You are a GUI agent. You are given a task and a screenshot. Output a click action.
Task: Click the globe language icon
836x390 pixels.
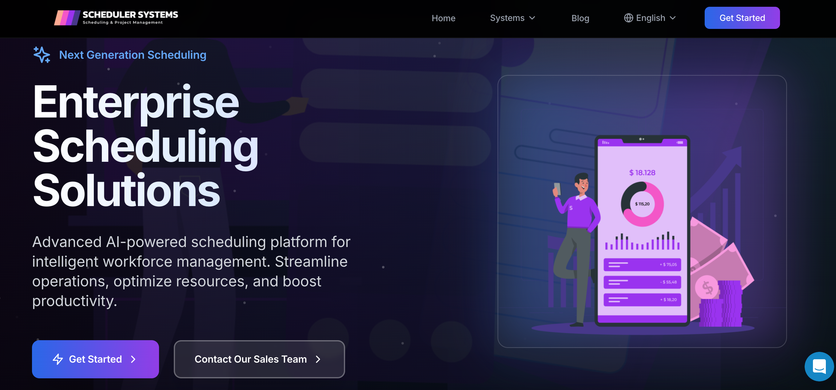[628, 18]
